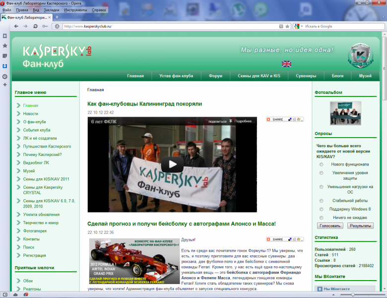This screenshot has height=298, width=387.
Task: Click the RSS feed icon in address bar
Action: 281,26
